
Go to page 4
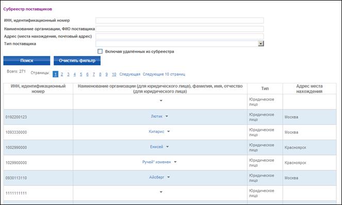tap(75, 74)
